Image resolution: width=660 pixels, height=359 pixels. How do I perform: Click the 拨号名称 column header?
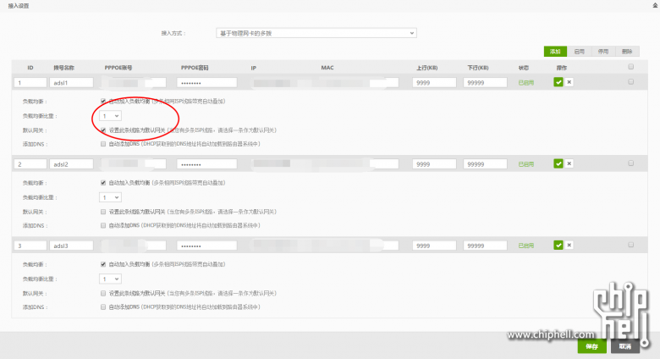click(64, 68)
